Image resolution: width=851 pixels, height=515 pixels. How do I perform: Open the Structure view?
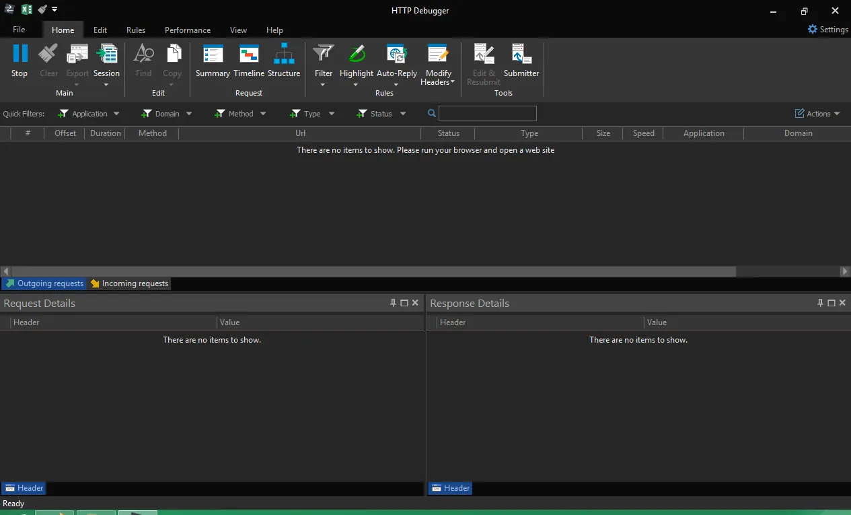point(284,61)
